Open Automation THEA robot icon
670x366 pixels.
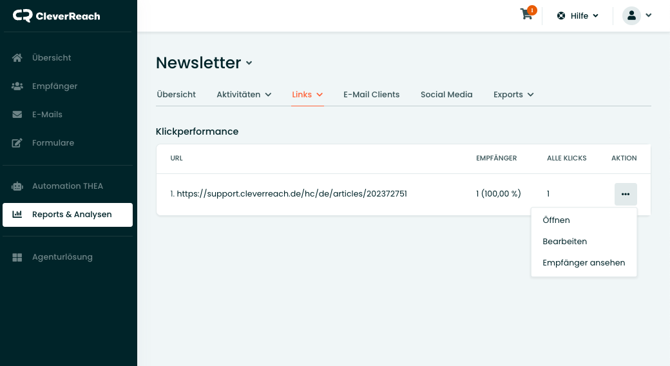click(17, 186)
